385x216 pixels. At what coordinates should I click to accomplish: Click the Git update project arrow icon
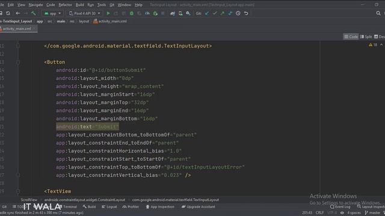(x=207, y=13)
